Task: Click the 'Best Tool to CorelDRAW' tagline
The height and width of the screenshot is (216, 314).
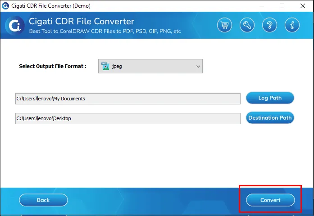Action: [x=105, y=31]
